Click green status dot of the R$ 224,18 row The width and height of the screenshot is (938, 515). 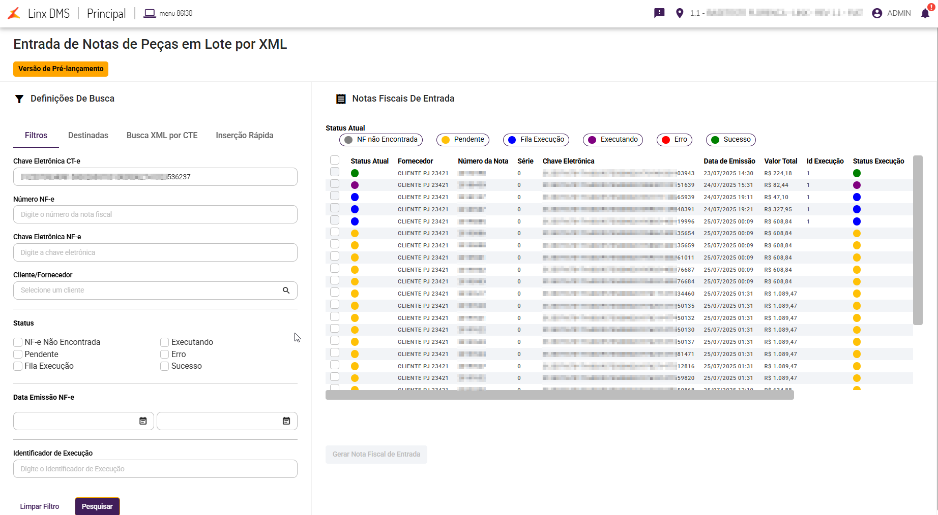click(x=355, y=173)
